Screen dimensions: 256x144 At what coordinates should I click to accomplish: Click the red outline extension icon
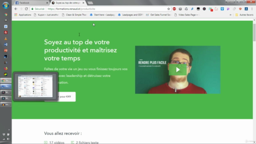216,9
